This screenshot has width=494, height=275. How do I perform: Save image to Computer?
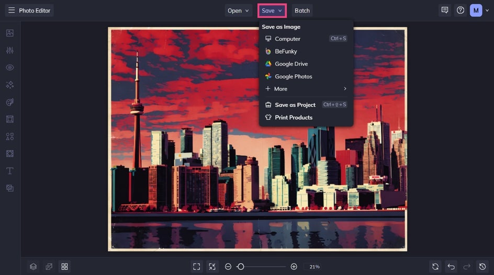(306, 39)
